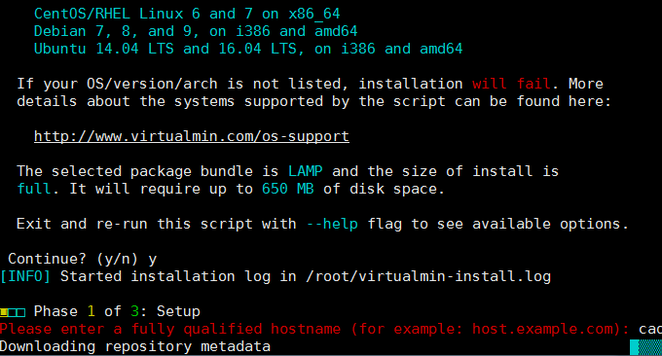Click the LAMP package bundle name

(x=306, y=171)
